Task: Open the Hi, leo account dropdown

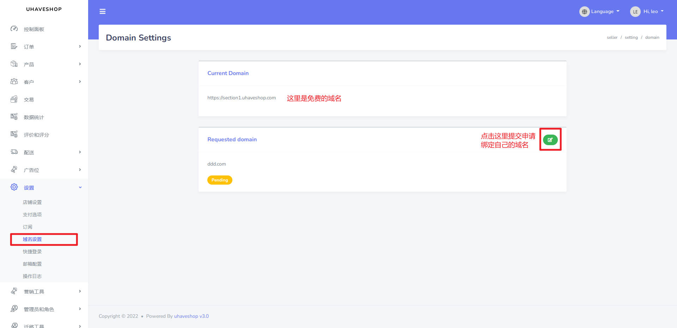Action: click(653, 12)
